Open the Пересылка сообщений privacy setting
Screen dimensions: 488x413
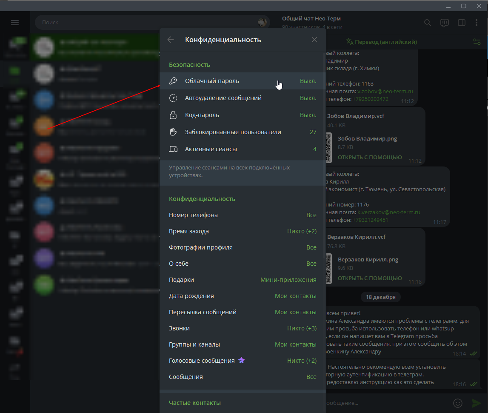(x=243, y=312)
